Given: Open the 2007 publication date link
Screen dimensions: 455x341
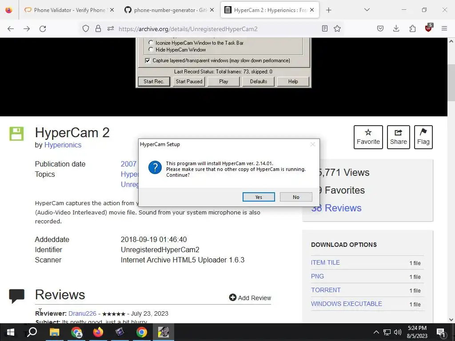Looking at the screenshot, I should (x=128, y=164).
